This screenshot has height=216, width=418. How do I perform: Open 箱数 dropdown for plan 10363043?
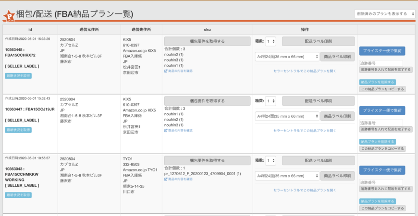pos(270,161)
